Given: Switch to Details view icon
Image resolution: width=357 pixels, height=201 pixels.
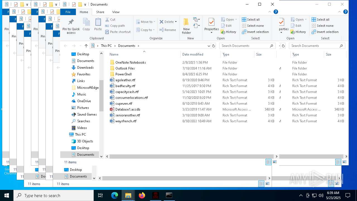Looking at the screenshot, I should (269, 162).
